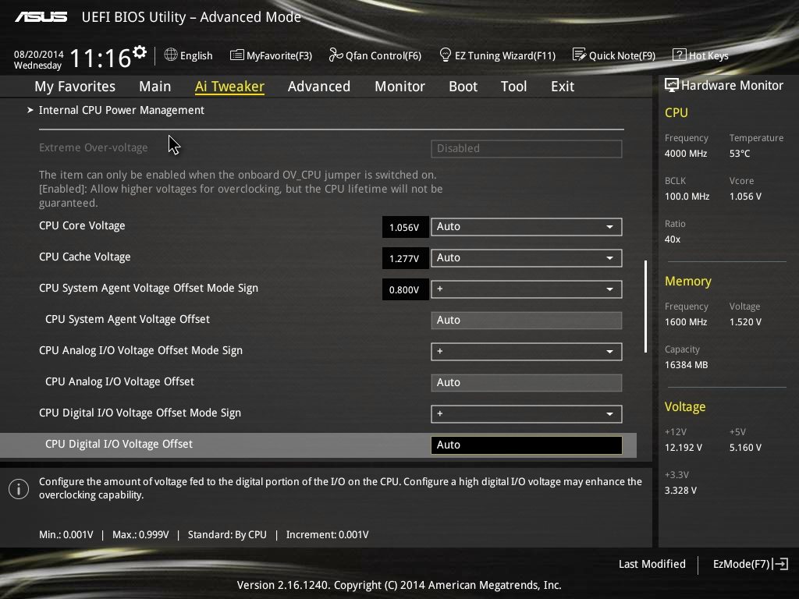The width and height of the screenshot is (799, 599).
Task: Click CPU Digital I/O Voltage Offset field
Action: coord(527,445)
